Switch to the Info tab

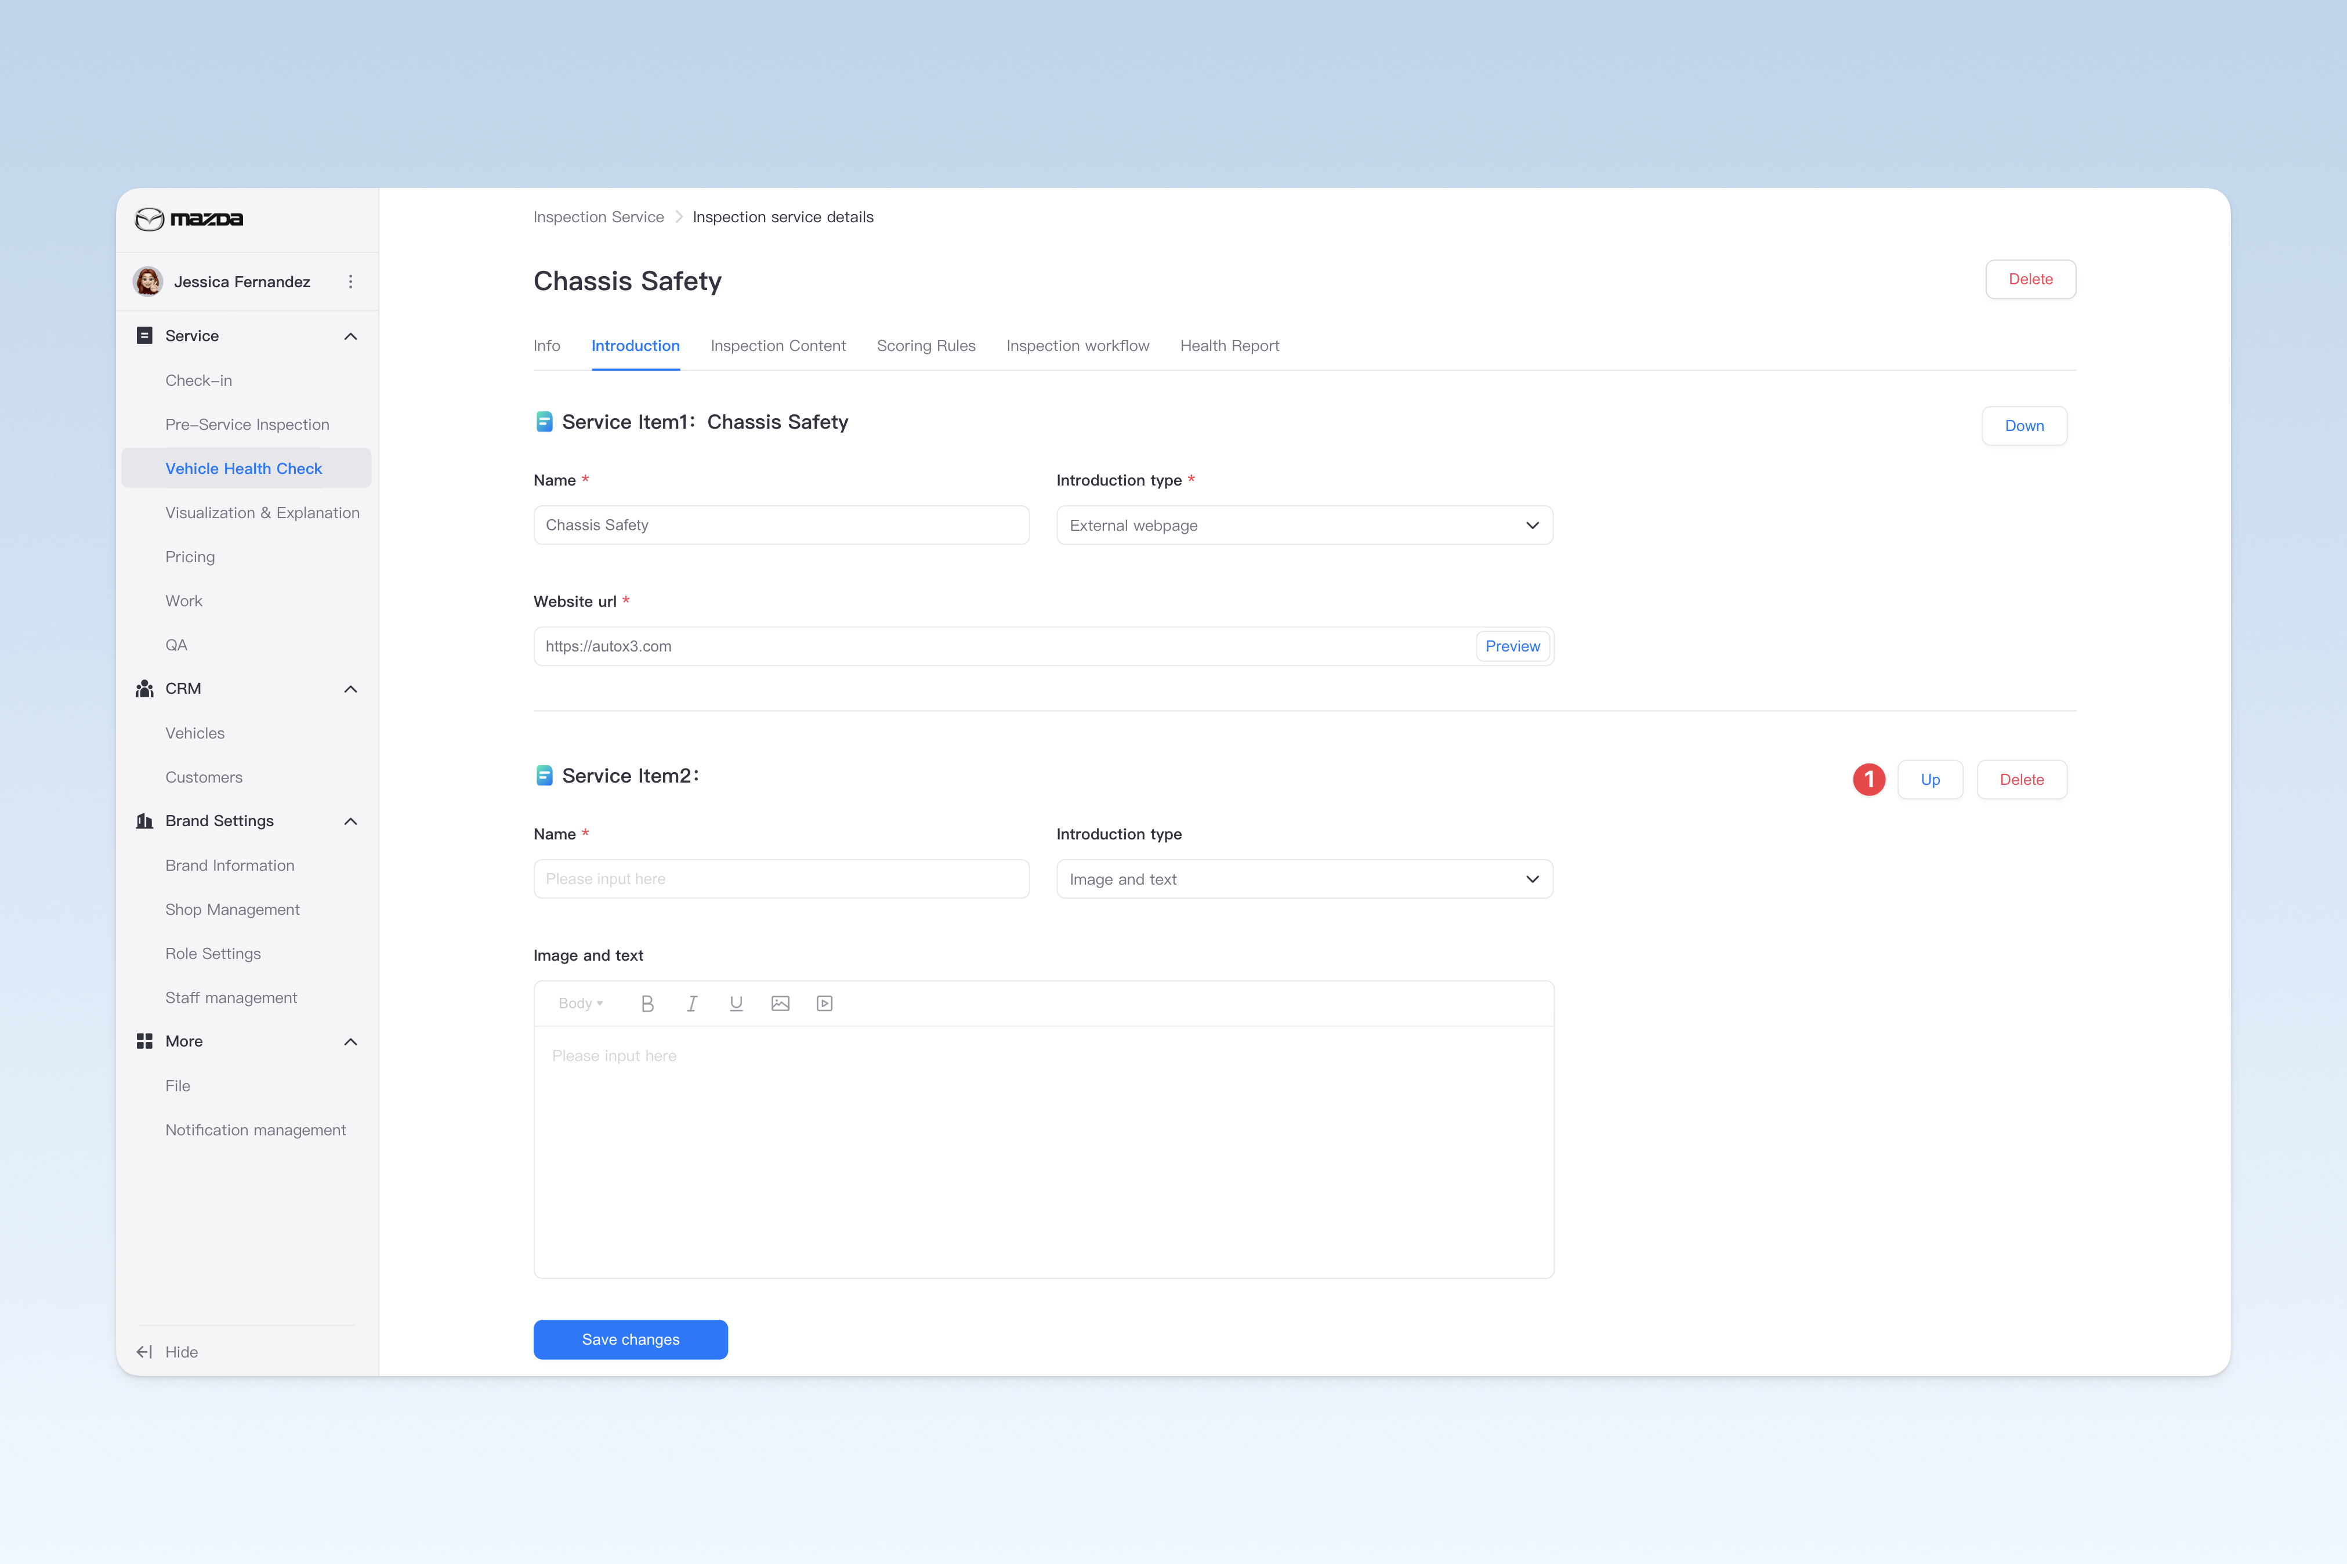click(546, 345)
